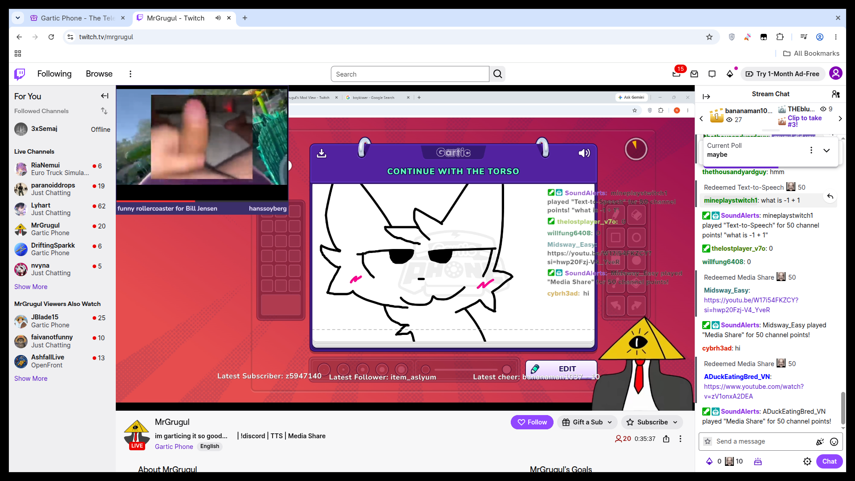855x481 pixels.
Task: Open the All Bookmarks folder
Action: pos(811,53)
